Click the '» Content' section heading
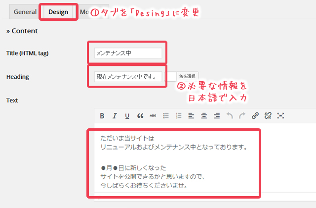The height and width of the screenshot is (208, 316). point(22,31)
